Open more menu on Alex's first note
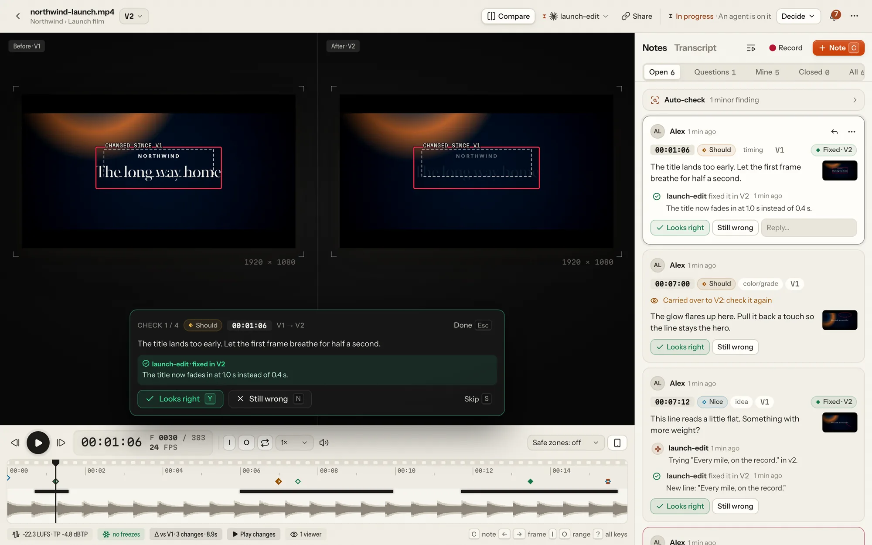 click(852, 132)
